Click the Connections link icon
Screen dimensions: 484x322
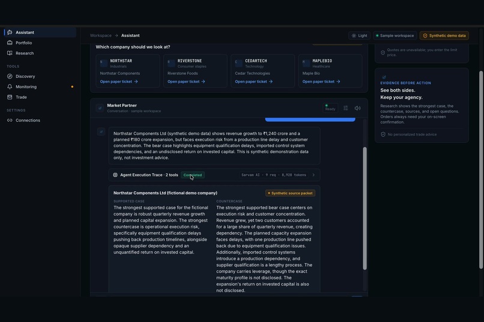10,121
